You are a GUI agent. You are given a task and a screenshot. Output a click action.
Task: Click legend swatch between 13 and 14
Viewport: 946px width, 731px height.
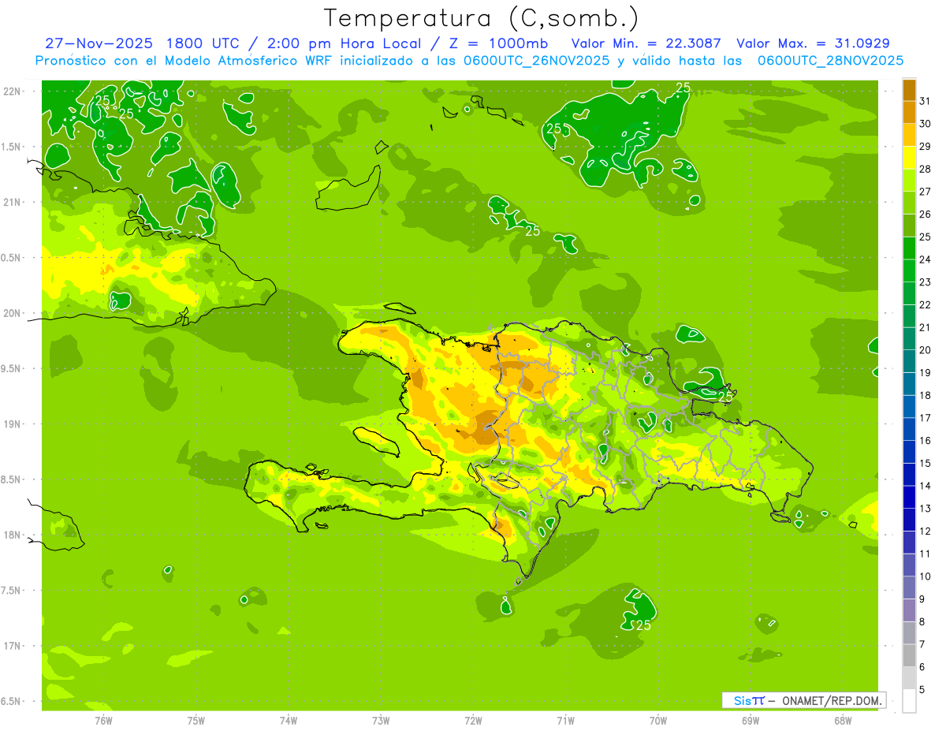[x=909, y=498]
